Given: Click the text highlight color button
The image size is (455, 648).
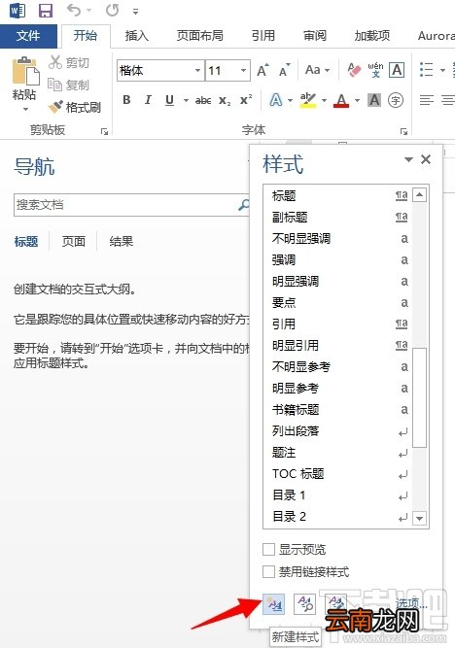Looking at the screenshot, I should coord(308,100).
